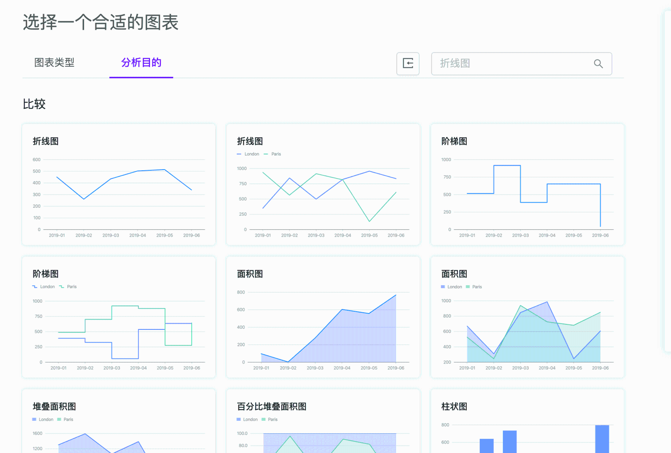Click the 选择一个合适的图表 page title
This screenshot has height=453, width=671.
click(101, 22)
